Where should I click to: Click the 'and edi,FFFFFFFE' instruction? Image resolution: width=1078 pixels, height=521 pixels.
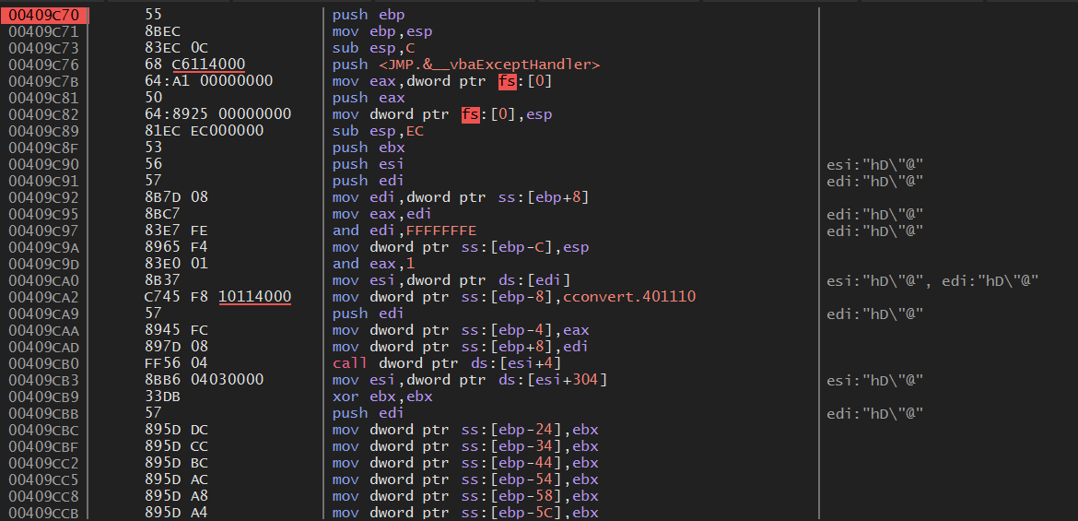404,231
